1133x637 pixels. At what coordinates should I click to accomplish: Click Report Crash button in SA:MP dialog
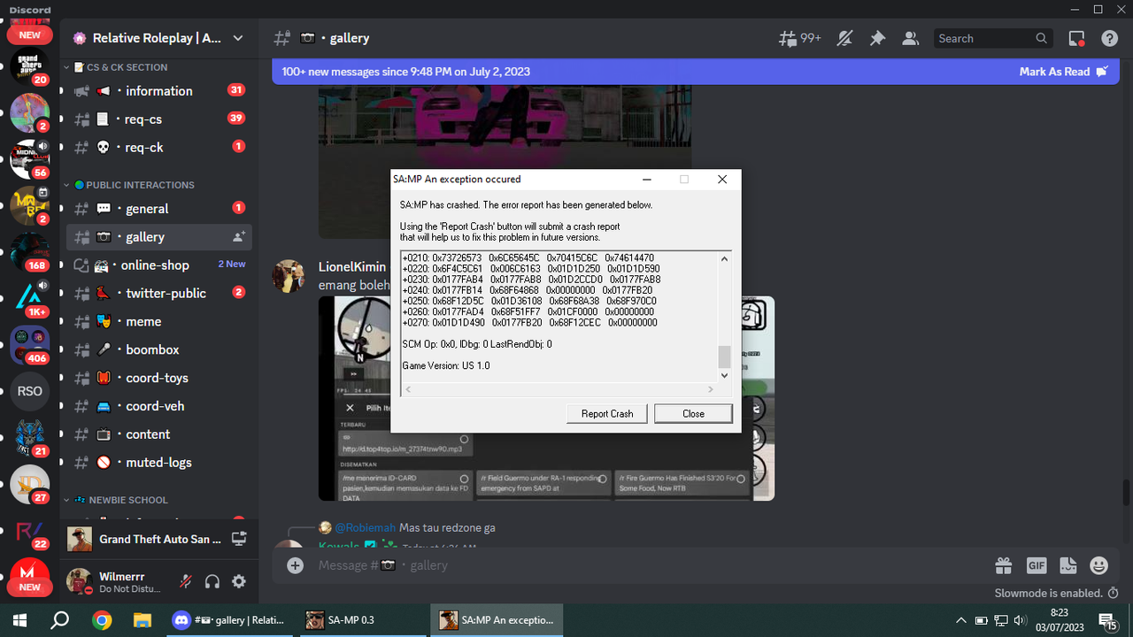point(607,414)
